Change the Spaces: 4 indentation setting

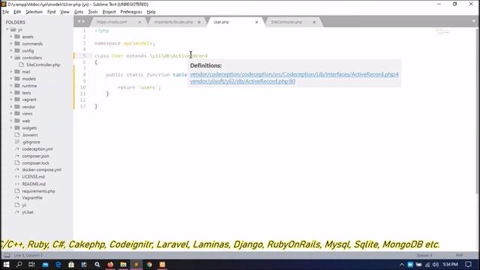424,255
